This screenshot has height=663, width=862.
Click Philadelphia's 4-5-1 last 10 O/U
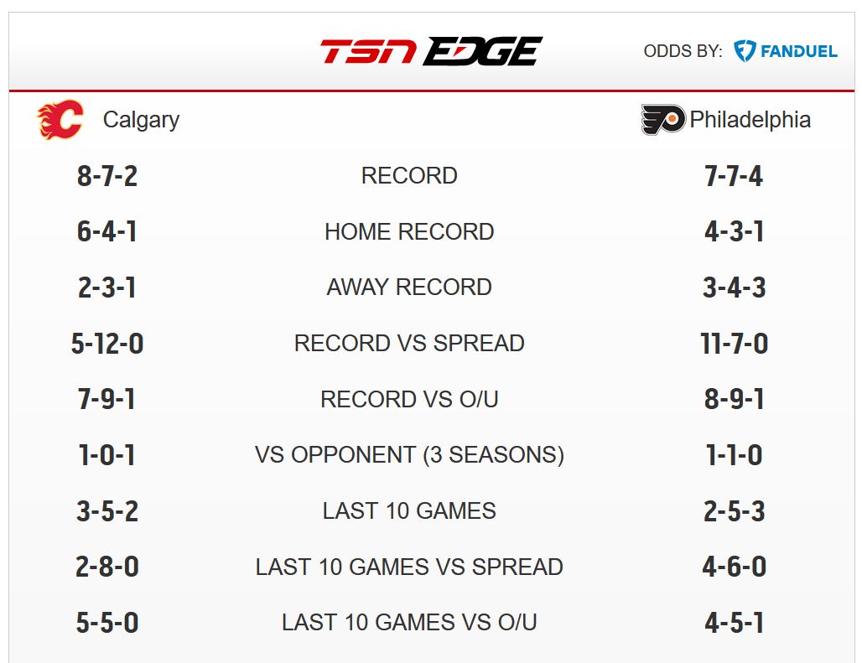pos(734,623)
